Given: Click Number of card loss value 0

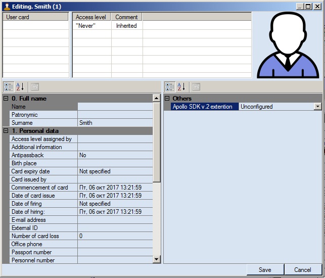Looking at the screenshot, I should click(x=115, y=236).
